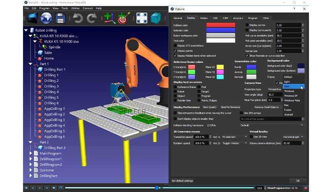Open the Utilities menu
The width and height of the screenshot is (332, 192).
75,8
